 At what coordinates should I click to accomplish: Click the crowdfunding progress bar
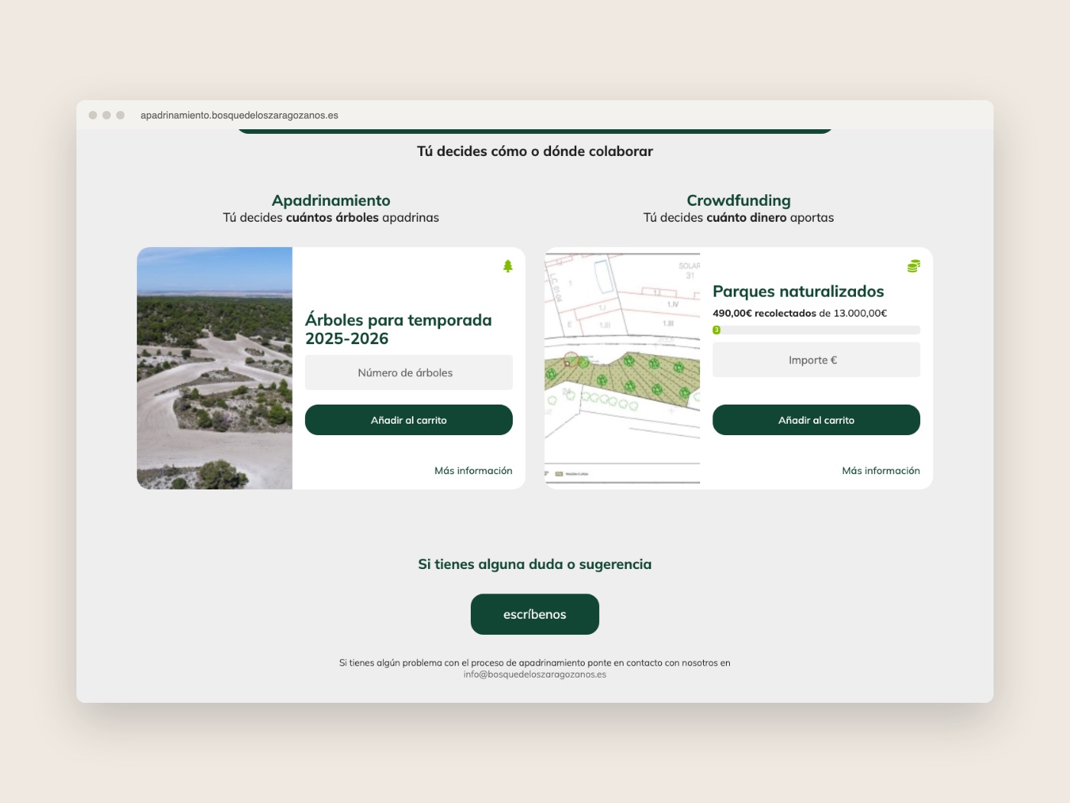click(x=816, y=330)
